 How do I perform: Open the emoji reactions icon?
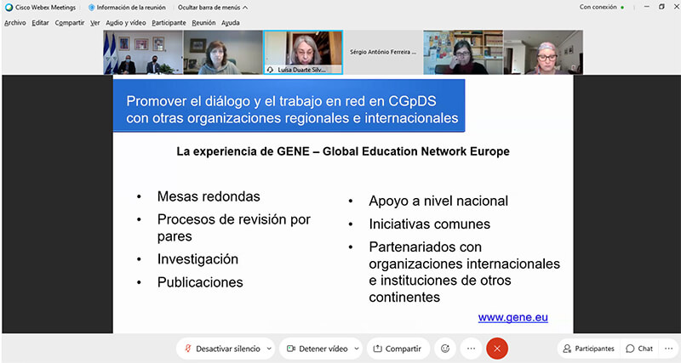pyautogui.click(x=445, y=349)
